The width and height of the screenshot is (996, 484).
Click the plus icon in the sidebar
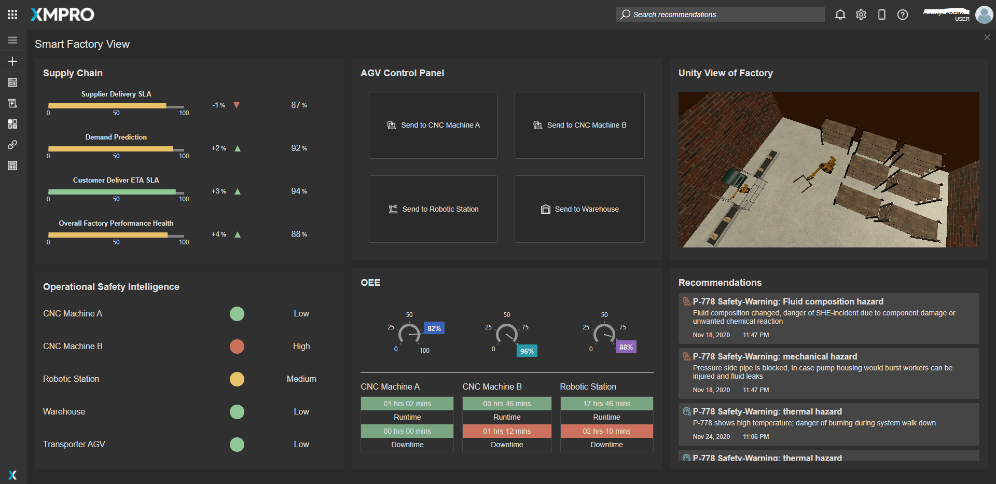click(12, 61)
